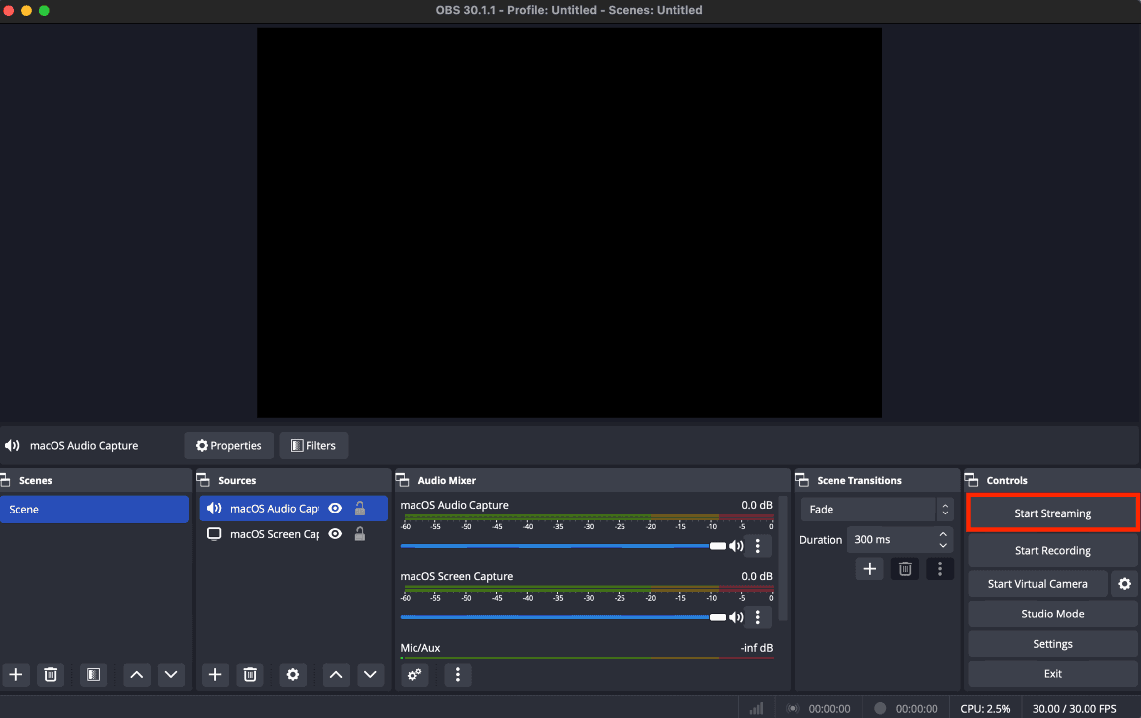Open Filters for selected source
Image resolution: width=1141 pixels, height=718 pixels.
tap(313, 445)
